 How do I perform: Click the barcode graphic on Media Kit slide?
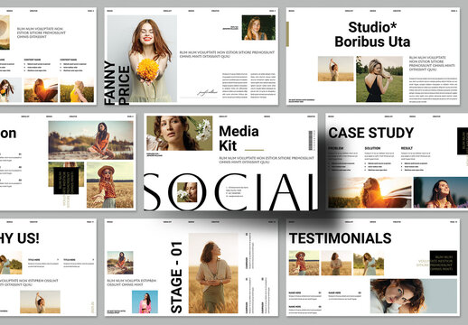point(312,140)
